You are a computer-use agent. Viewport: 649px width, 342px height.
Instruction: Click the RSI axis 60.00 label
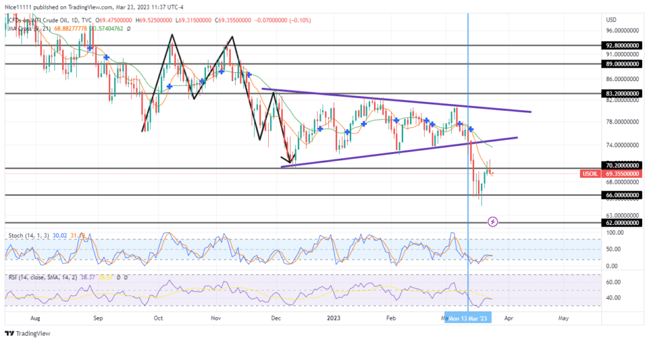pos(614,282)
